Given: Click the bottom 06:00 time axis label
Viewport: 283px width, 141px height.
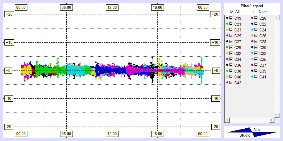Looking at the screenshot, I should 66,134.
